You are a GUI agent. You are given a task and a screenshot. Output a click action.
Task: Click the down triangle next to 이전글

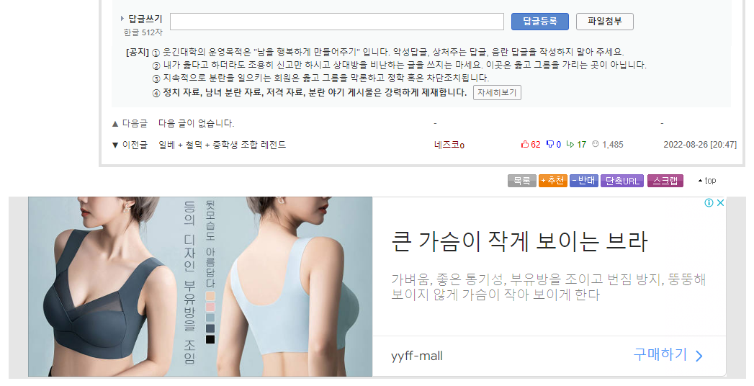[115, 145]
